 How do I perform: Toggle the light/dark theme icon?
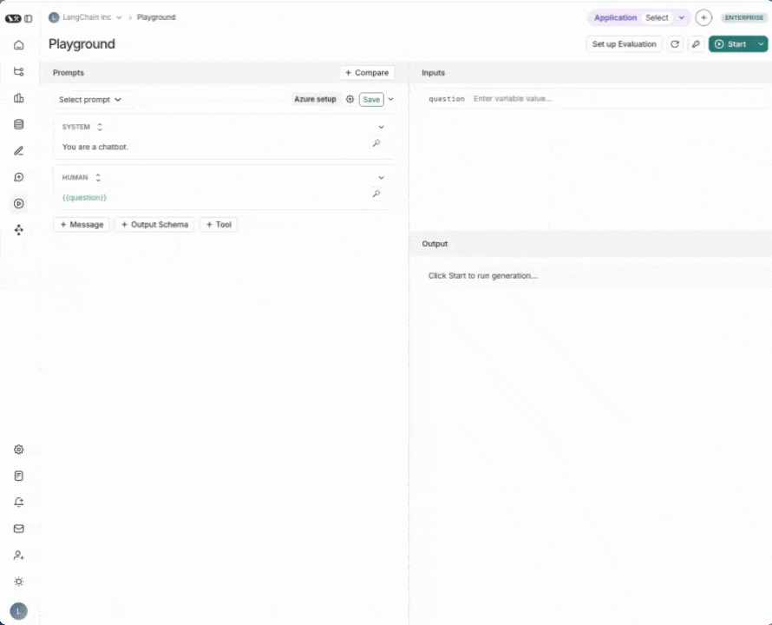(18, 582)
